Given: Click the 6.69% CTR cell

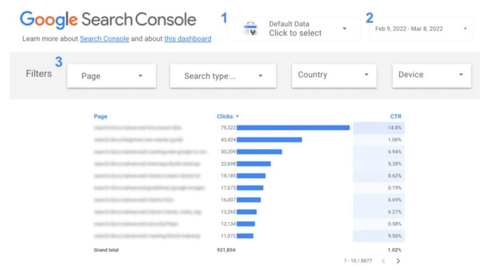Looking at the screenshot, I should [379, 199].
